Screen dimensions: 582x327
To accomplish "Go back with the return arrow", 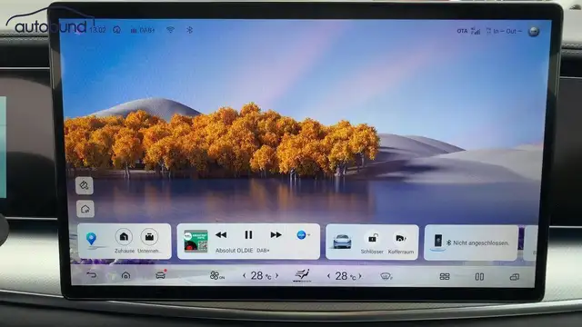I will 91,274.
